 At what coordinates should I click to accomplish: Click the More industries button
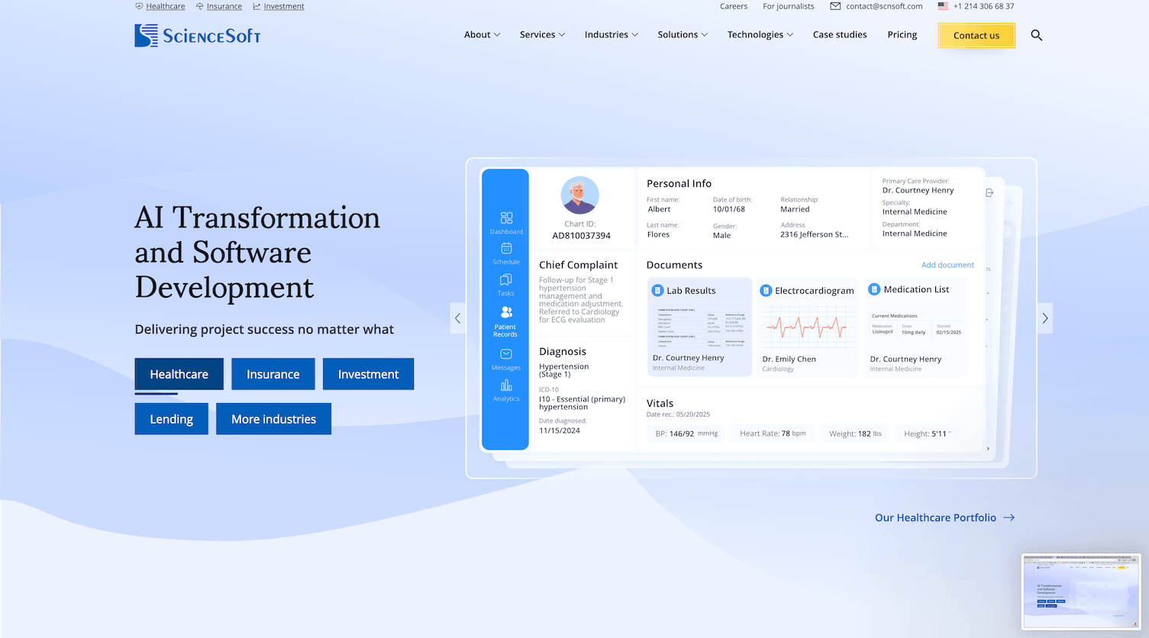pos(274,419)
